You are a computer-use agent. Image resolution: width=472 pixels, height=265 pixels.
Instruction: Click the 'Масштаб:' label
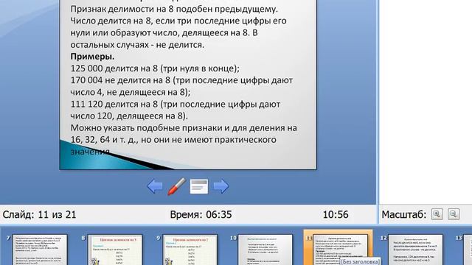click(404, 214)
